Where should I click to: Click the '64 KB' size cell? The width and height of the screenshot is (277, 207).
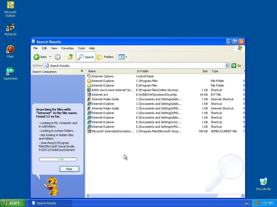(x=204, y=95)
